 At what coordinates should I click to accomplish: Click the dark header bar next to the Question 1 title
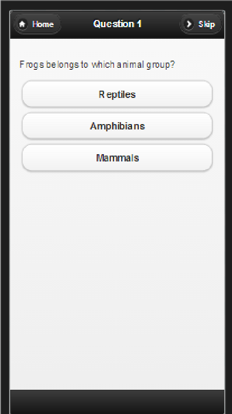click(x=160, y=24)
